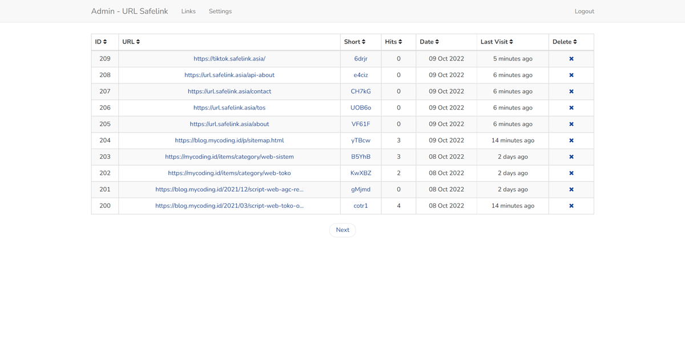Click '14 minutes ago' in row 204
685x345 pixels.
point(513,141)
